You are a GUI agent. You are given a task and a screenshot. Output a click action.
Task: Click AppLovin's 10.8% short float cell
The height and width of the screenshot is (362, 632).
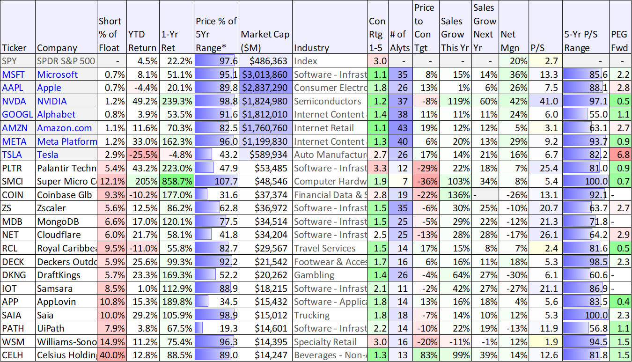pyautogui.click(x=111, y=302)
